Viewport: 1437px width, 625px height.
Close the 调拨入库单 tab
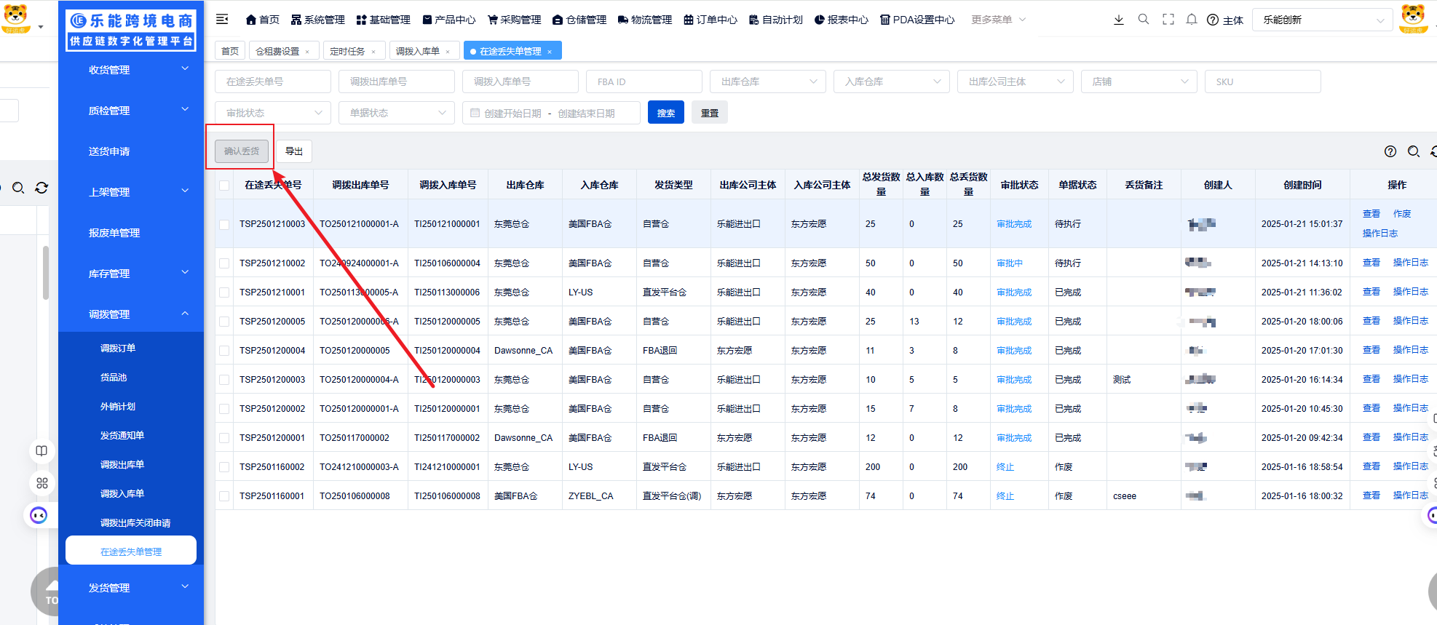pos(448,52)
